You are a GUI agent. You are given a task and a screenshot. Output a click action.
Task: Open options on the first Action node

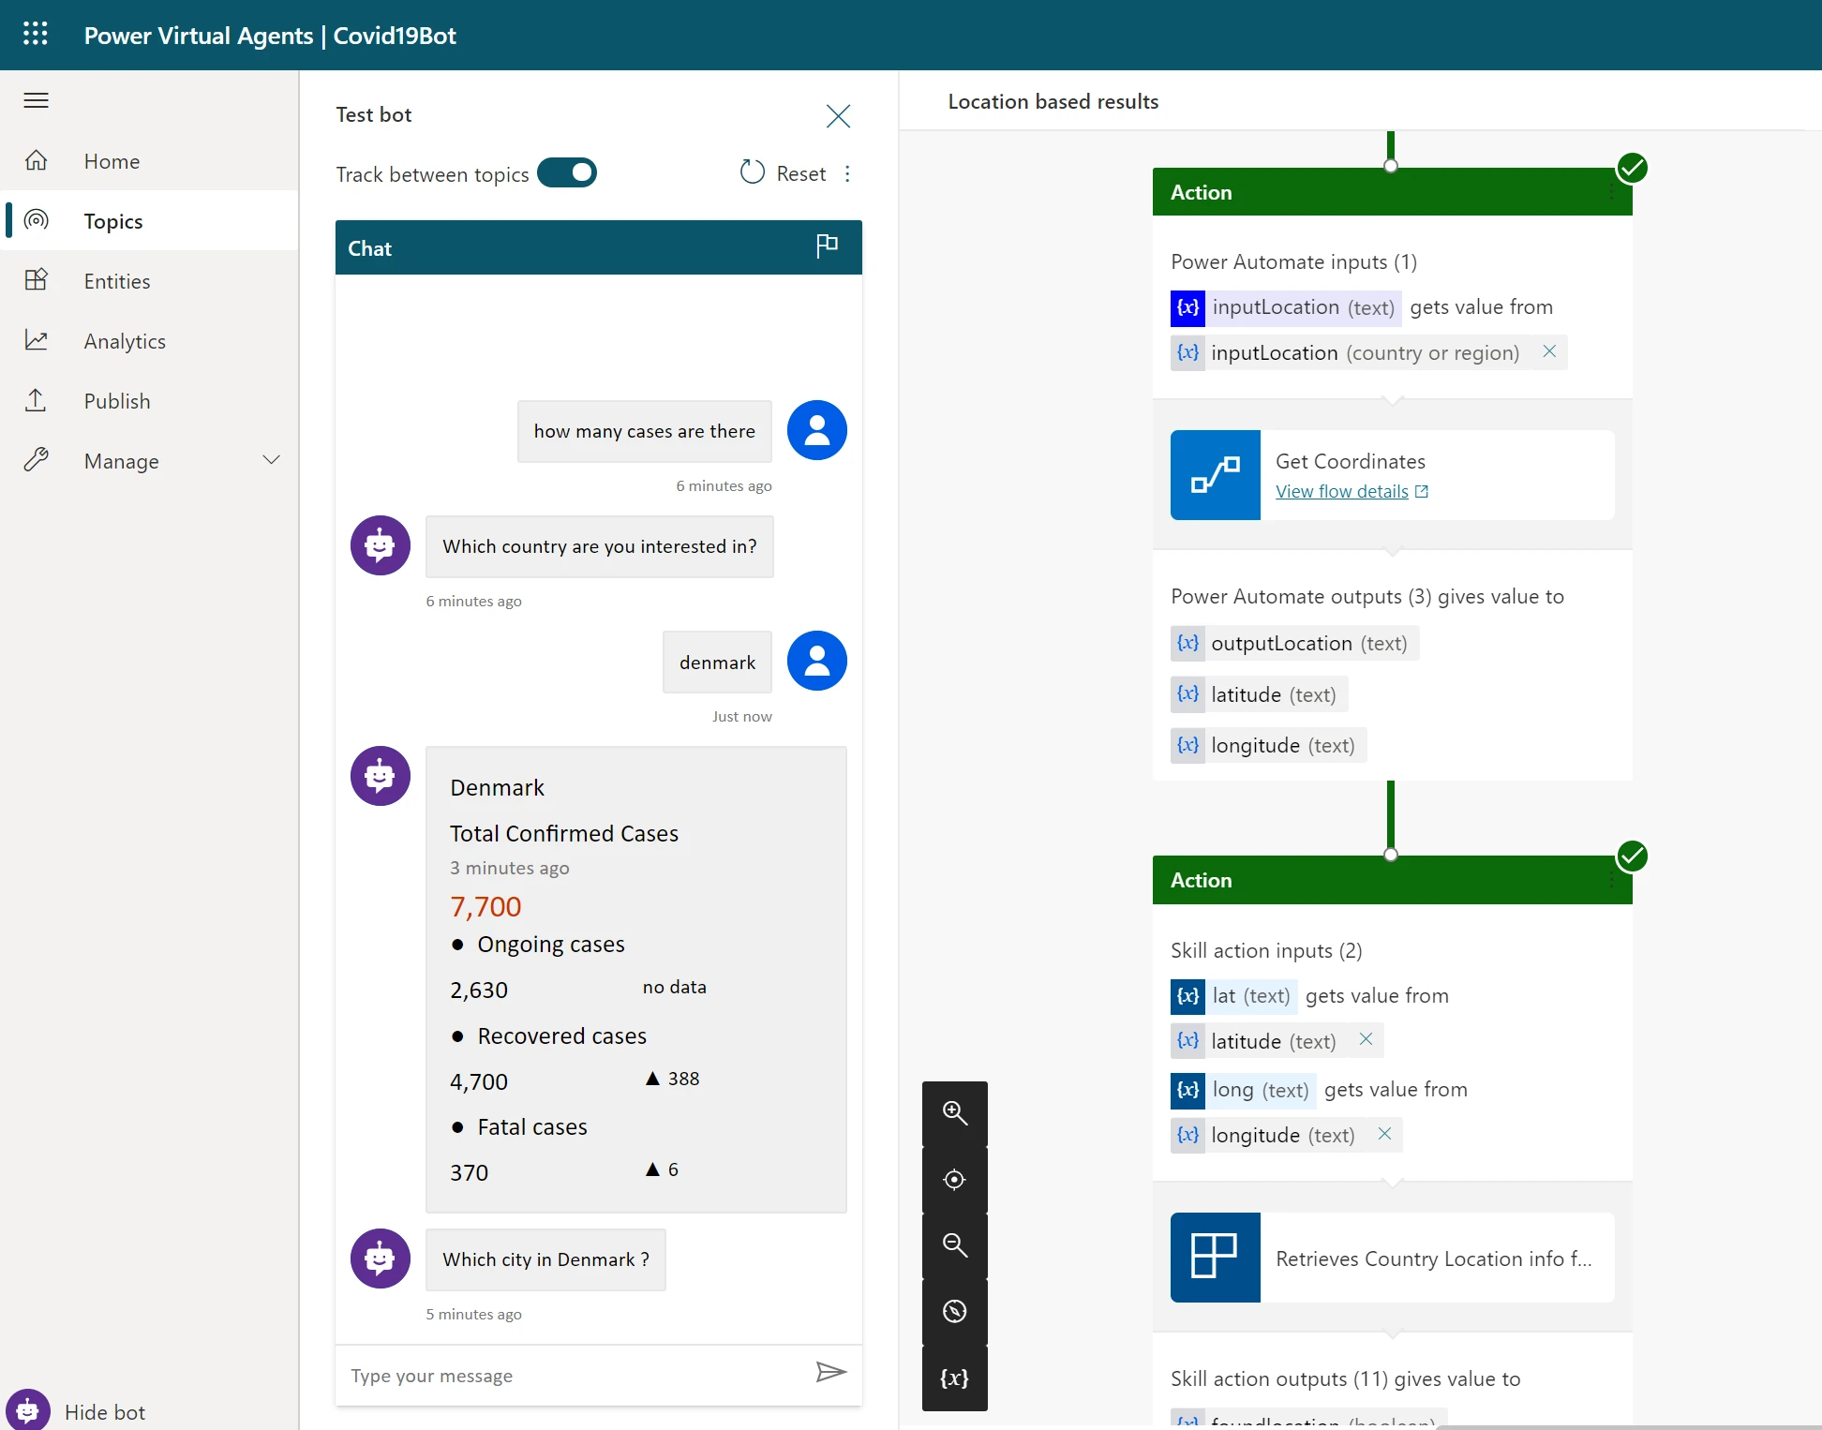1613,192
